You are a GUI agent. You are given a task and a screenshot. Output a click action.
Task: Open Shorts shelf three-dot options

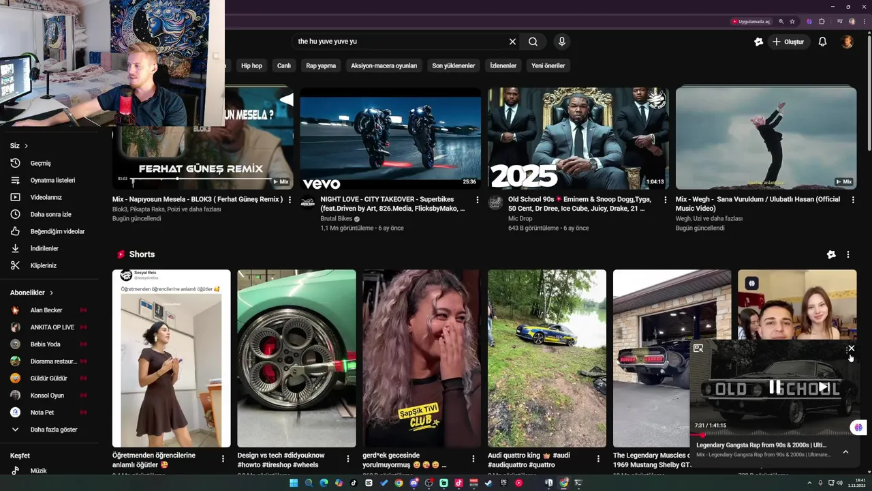(x=847, y=254)
